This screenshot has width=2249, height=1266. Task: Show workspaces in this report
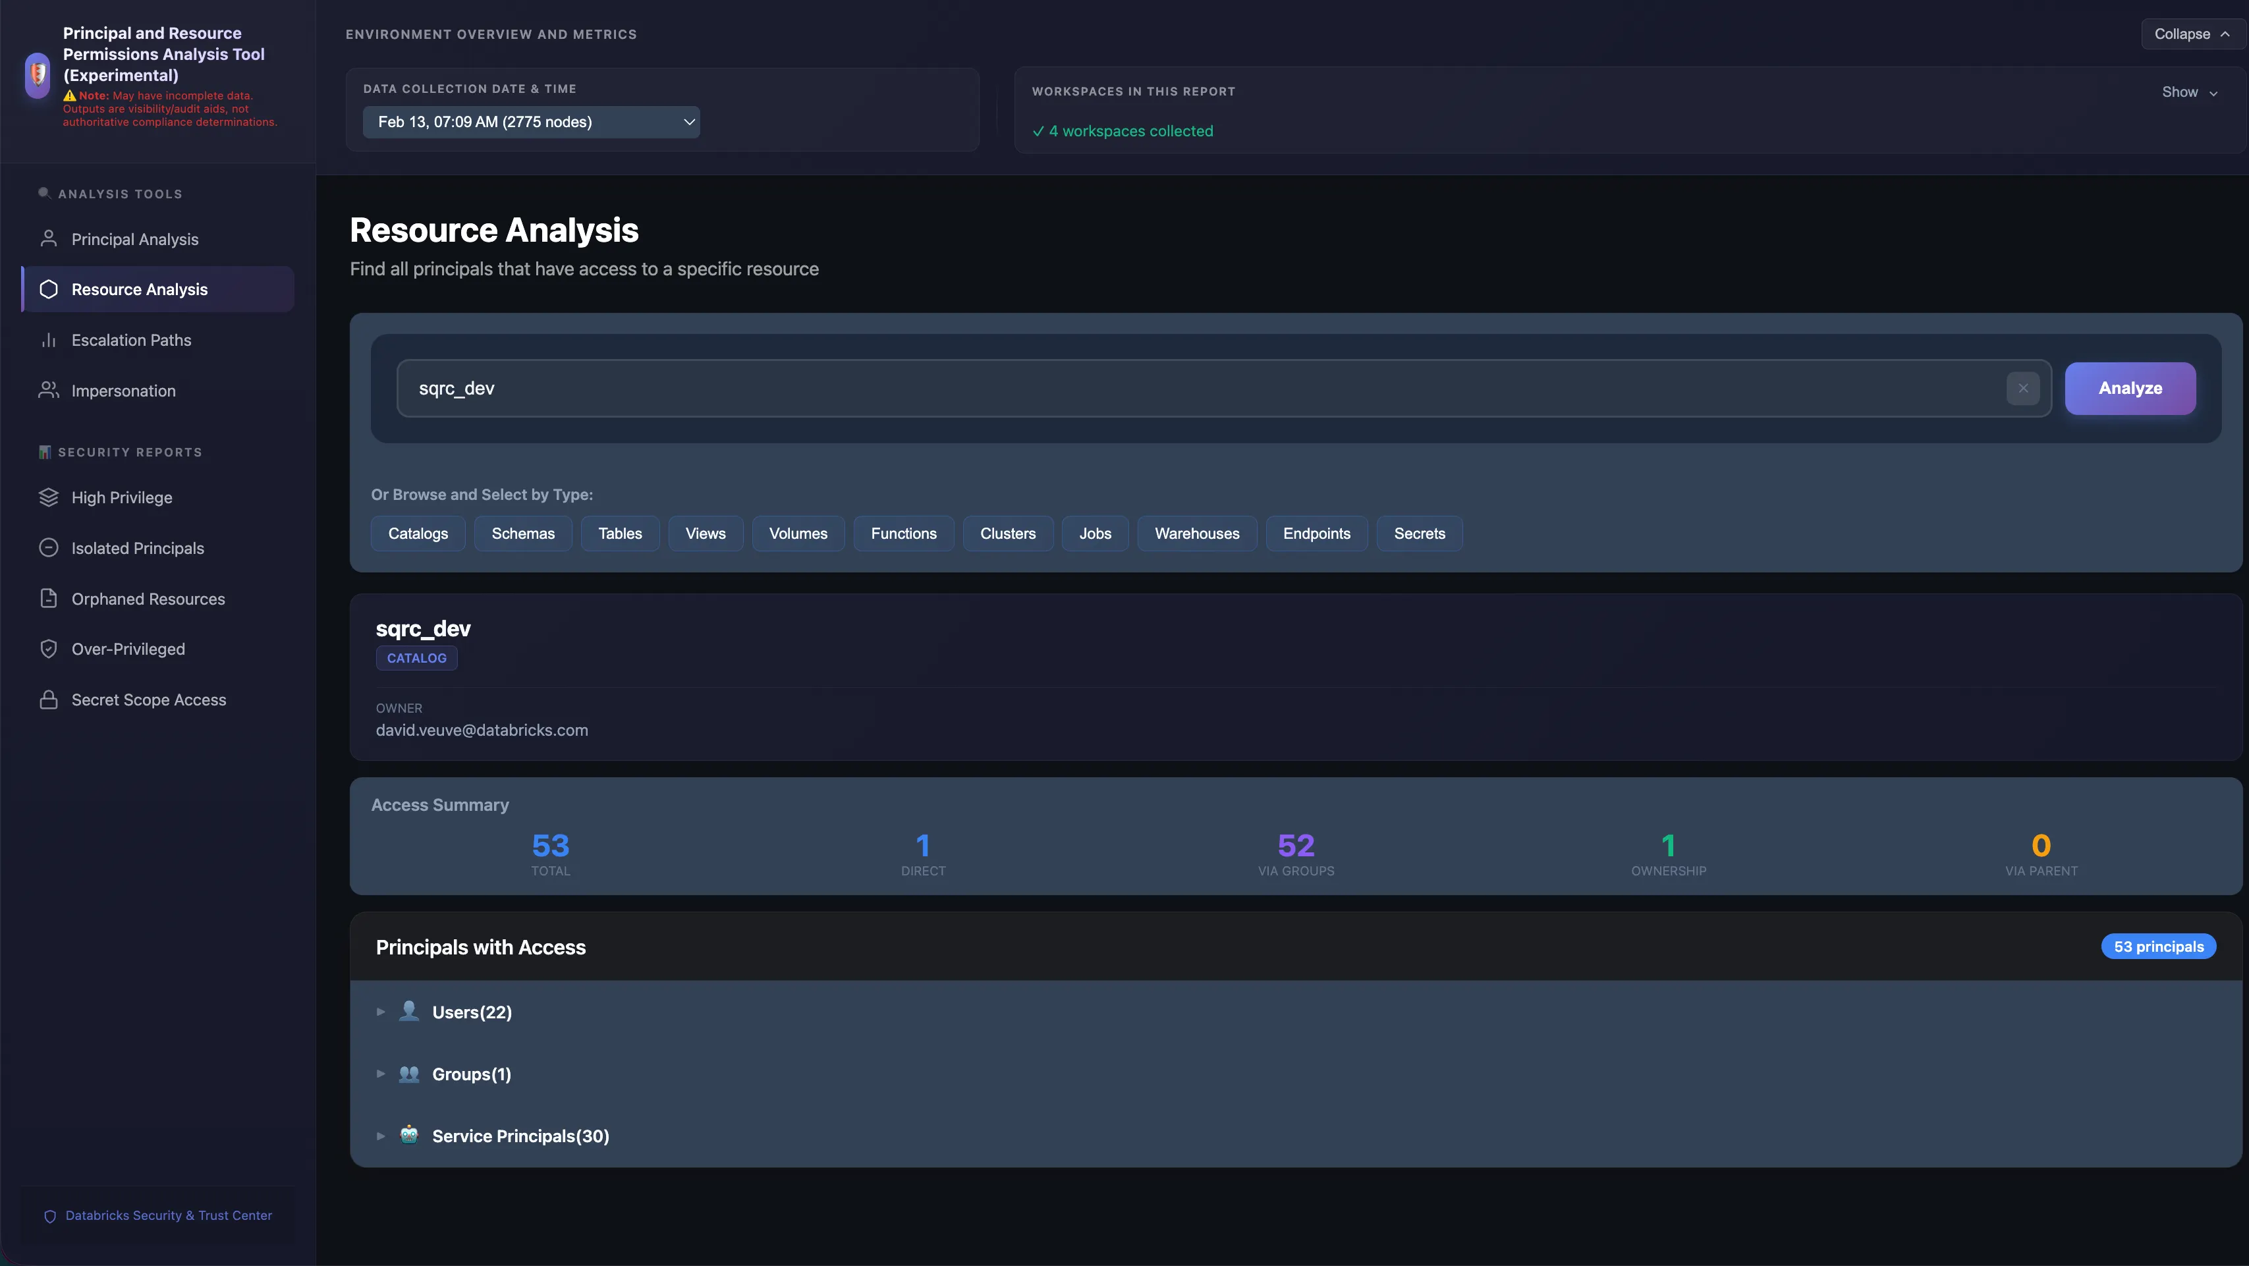(x=2189, y=92)
